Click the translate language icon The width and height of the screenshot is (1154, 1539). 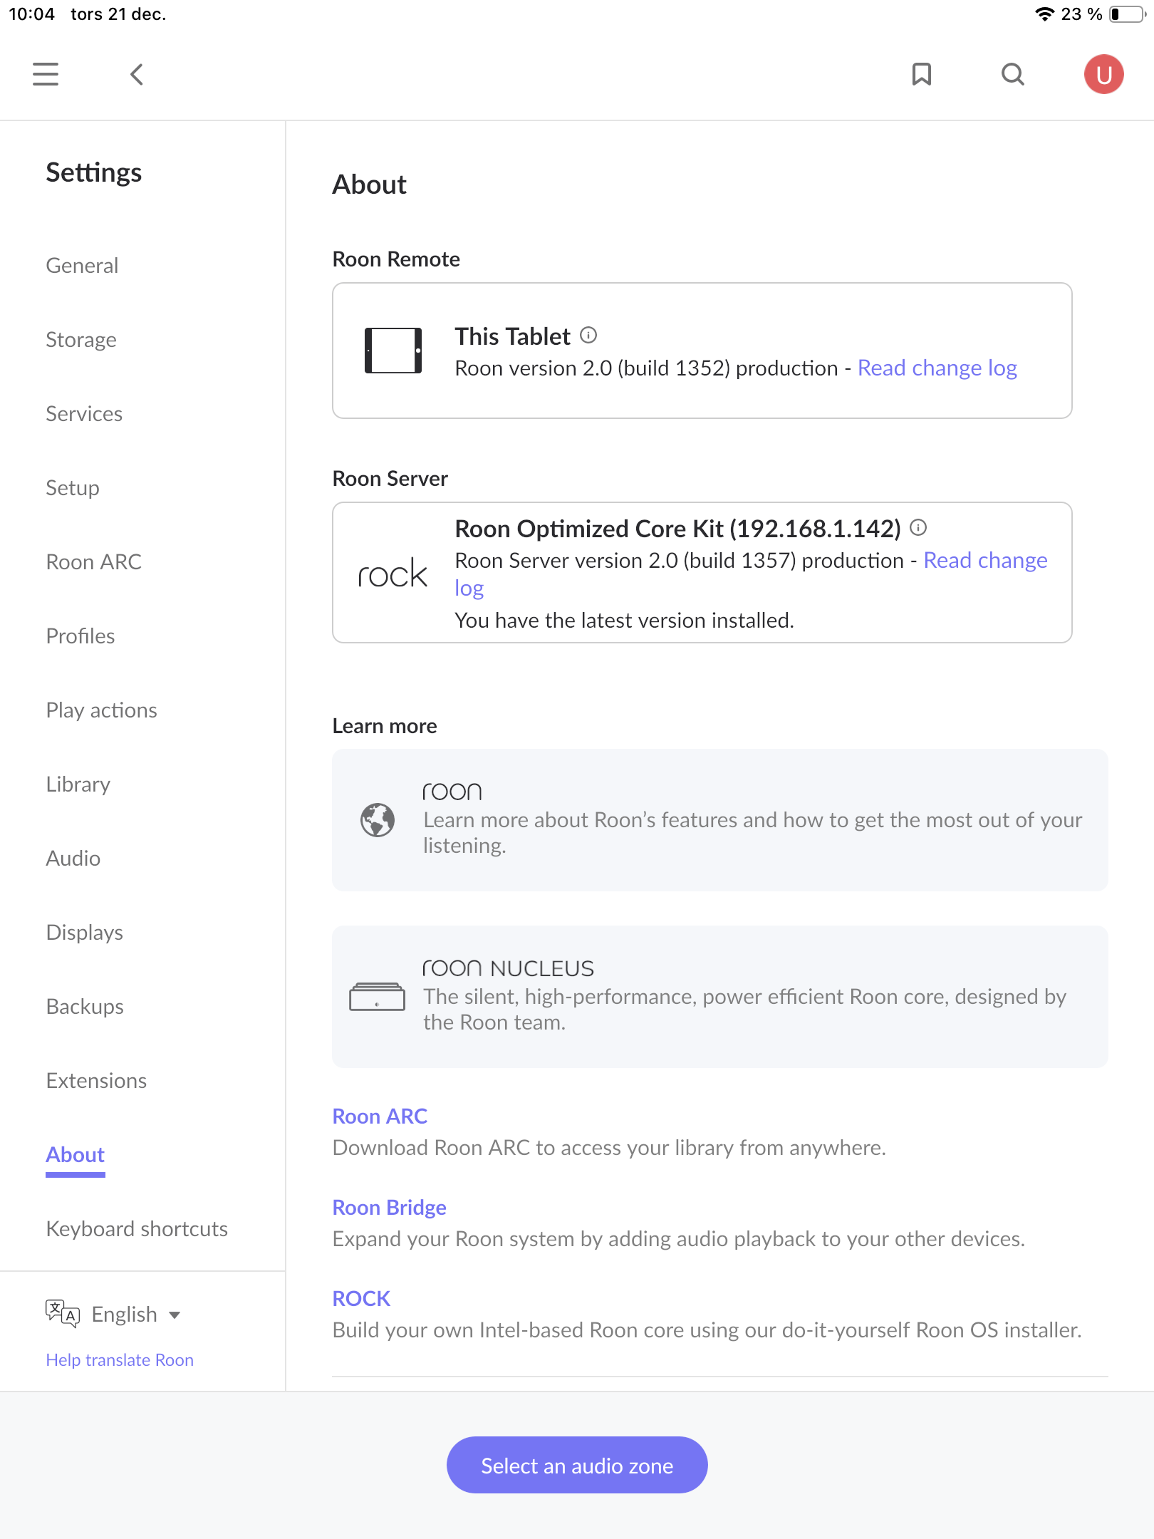(x=62, y=1314)
